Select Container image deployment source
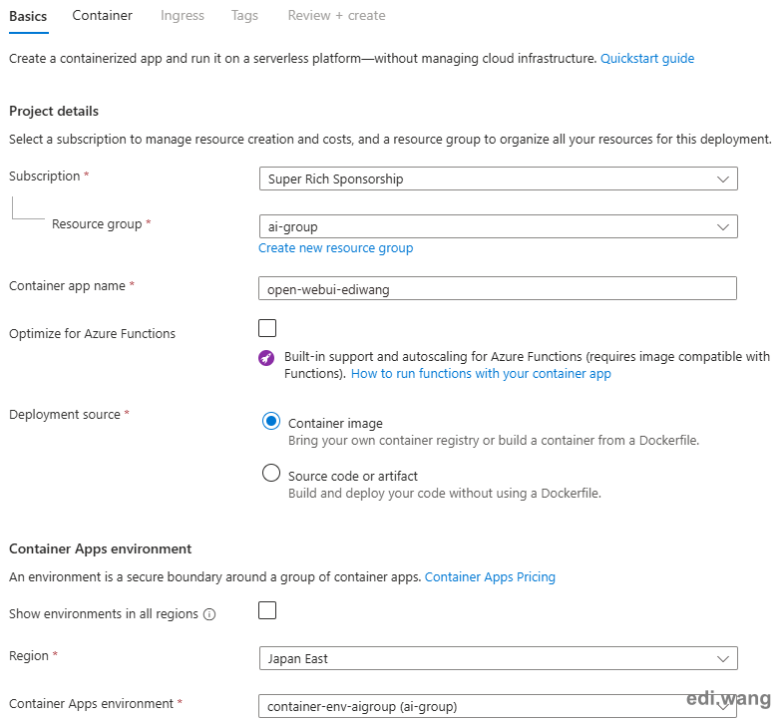 point(271,422)
